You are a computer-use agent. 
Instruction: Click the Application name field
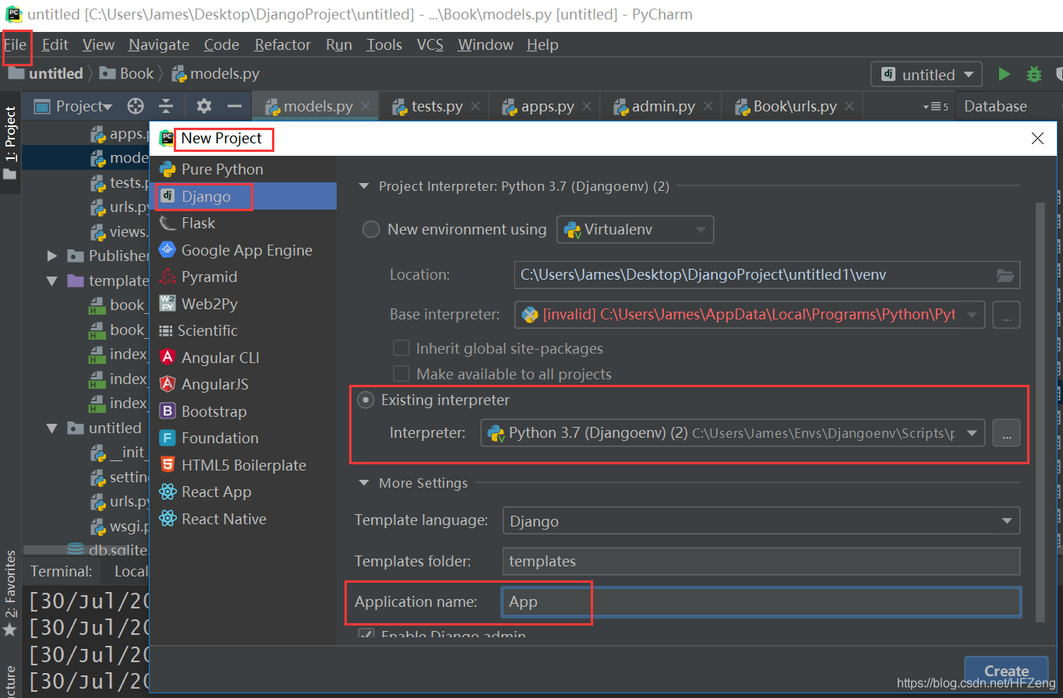click(761, 602)
